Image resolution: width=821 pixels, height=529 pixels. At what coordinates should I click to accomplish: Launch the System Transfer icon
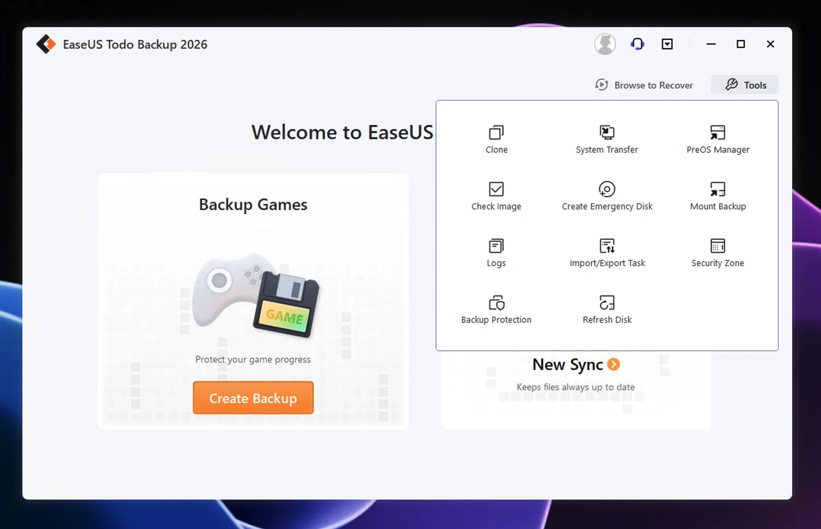(x=607, y=133)
